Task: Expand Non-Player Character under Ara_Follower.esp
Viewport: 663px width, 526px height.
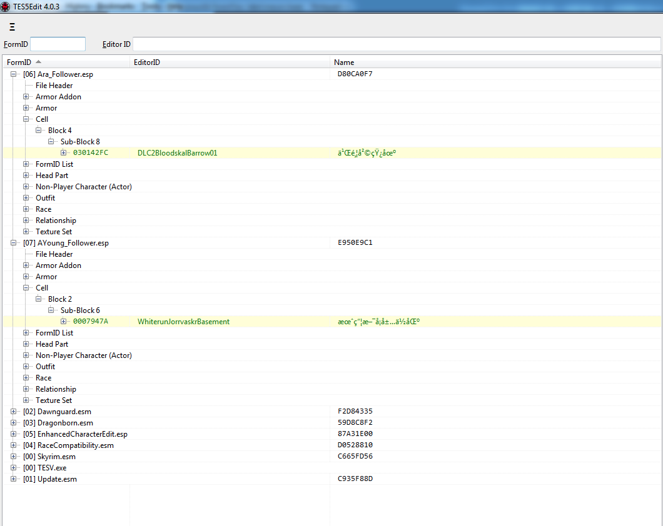Action: pos(26,187)
